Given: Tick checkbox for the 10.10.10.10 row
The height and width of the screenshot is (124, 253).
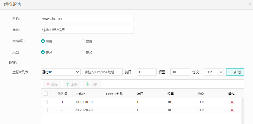Looking at the screenshot, I should (x=46, y=102).
